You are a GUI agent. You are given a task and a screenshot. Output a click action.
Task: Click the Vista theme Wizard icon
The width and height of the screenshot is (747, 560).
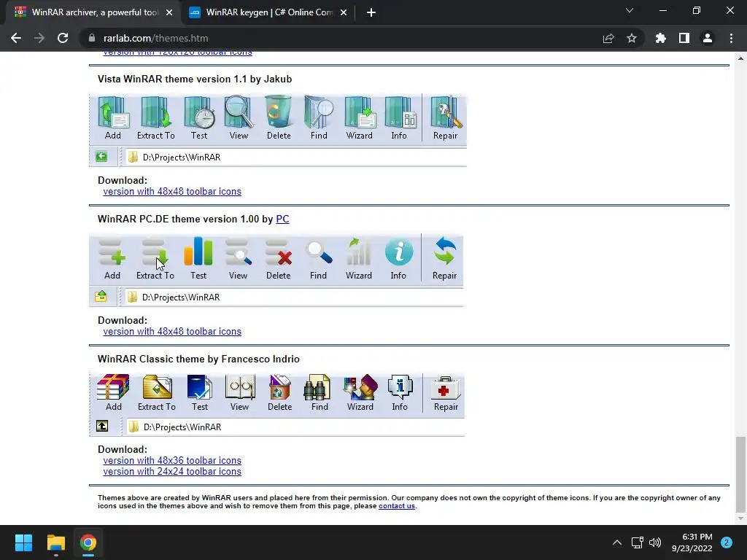(x=360, y=112)
